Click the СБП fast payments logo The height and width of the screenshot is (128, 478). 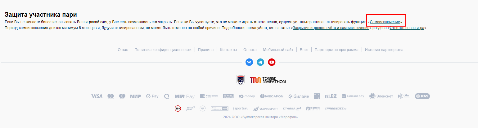(x=404, y=96)
